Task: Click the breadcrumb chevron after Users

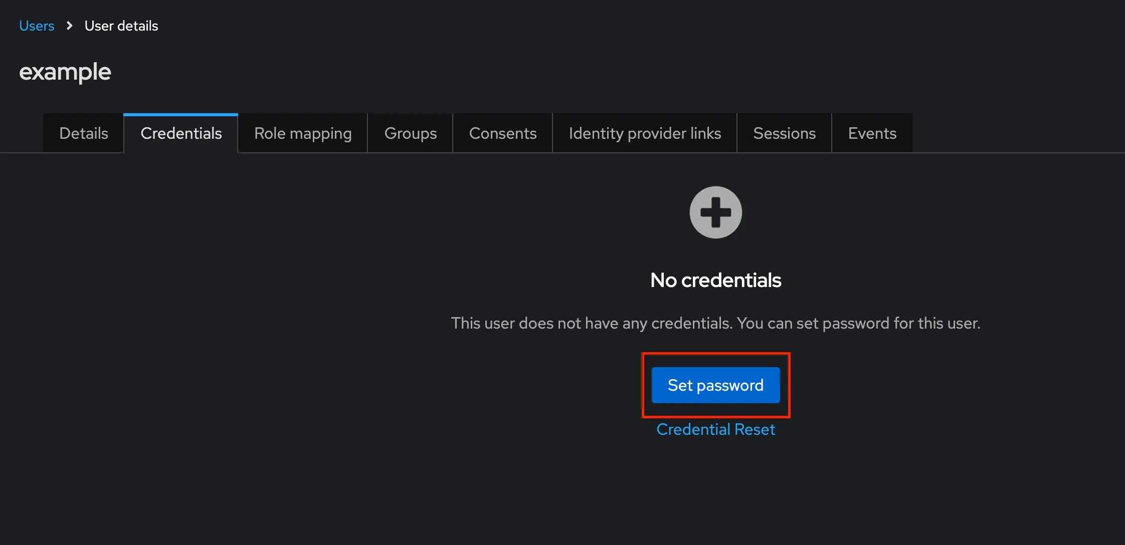Action: click(x=69, y=25)
